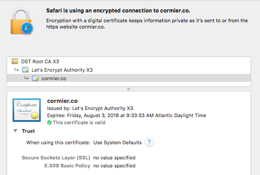The image size is (260, 175).
Task: Open the Use System Defaults dropdown
Action: [117, 142]
